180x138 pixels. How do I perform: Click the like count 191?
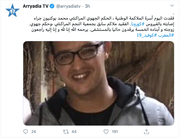[x=115, y=131]
